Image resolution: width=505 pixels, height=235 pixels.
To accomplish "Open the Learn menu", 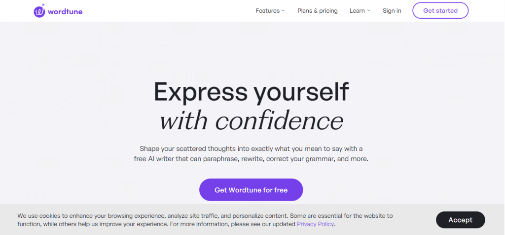I will (357, 11).
